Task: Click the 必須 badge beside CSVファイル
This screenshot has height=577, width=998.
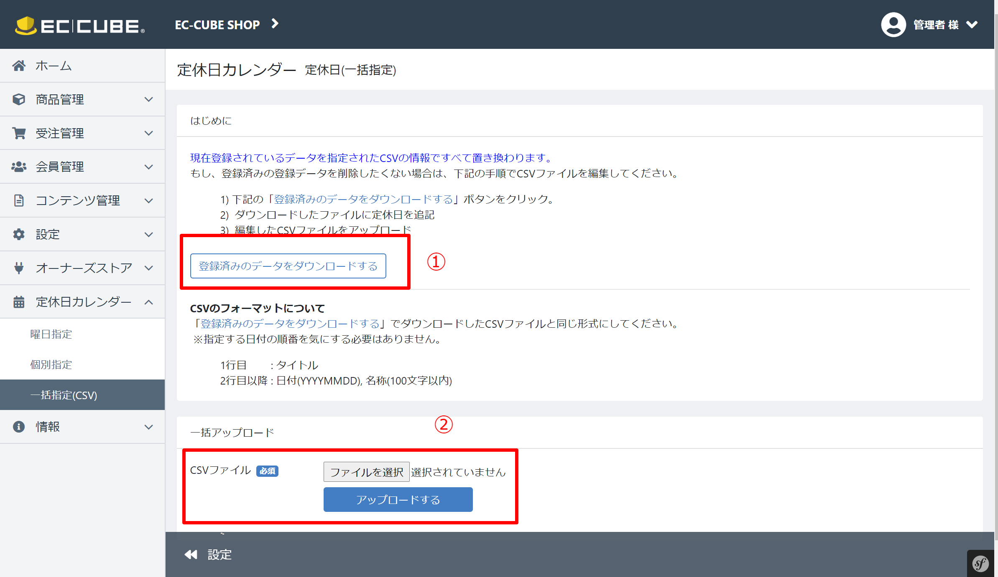Action: (267, 471)
